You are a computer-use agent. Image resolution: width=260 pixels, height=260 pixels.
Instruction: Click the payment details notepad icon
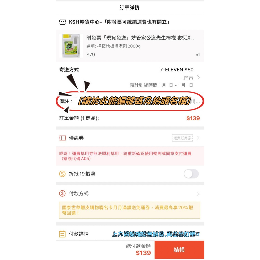coord(62,234)
